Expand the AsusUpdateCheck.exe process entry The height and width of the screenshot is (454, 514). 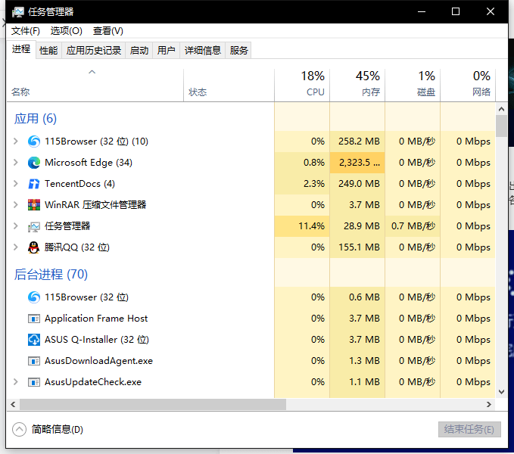coord(16,382)
